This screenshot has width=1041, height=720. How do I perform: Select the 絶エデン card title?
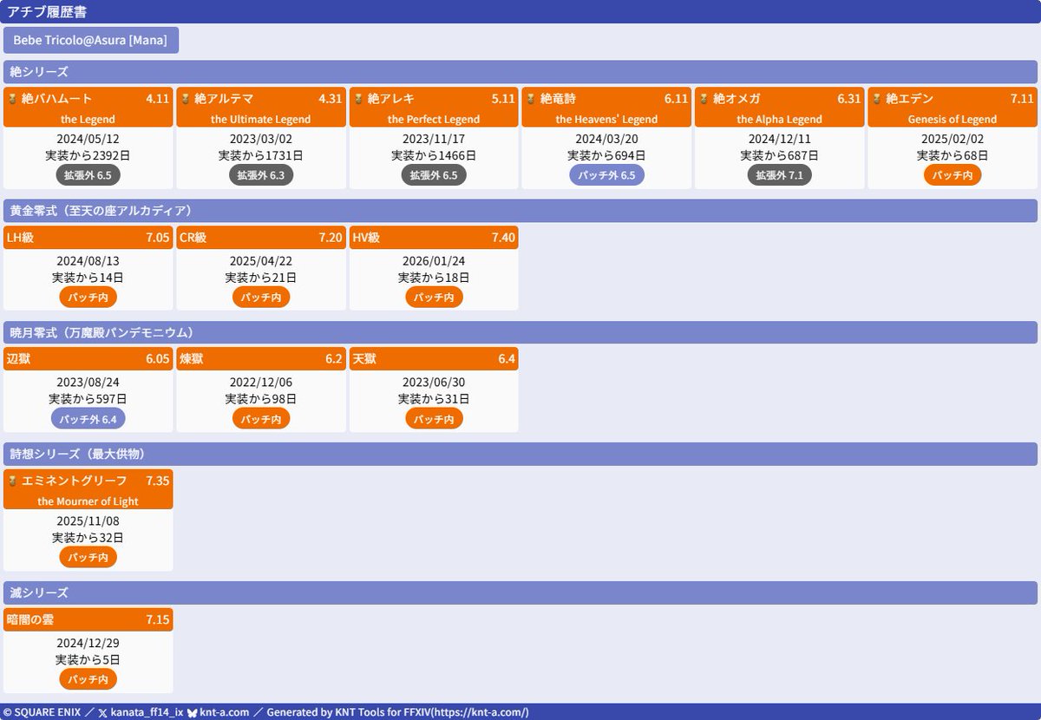909,99
